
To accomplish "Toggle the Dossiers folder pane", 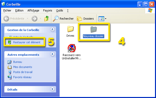I will 85,19.
